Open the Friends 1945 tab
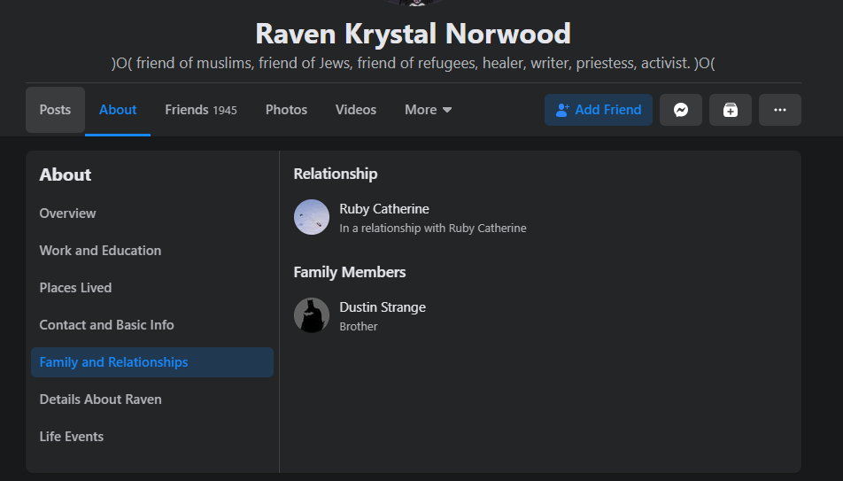Image resolution: width=843 pixels, height=481 pixels. pyautogui.click(x=200, y=110)
